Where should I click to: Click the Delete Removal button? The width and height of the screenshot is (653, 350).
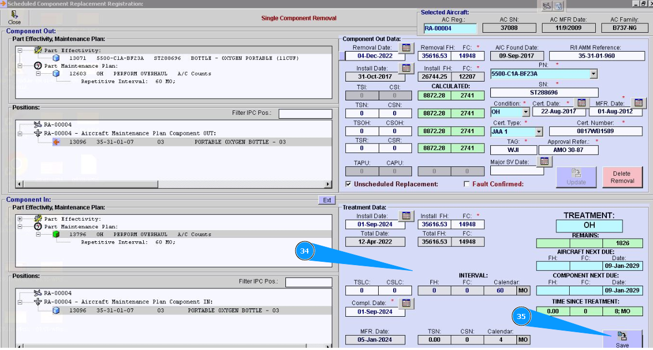[622, 177]
